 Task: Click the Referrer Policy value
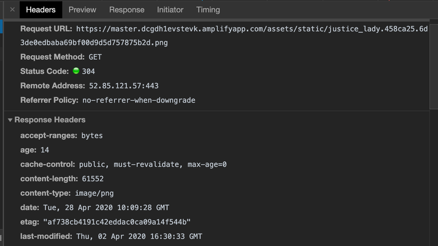[x=139, y=100]
